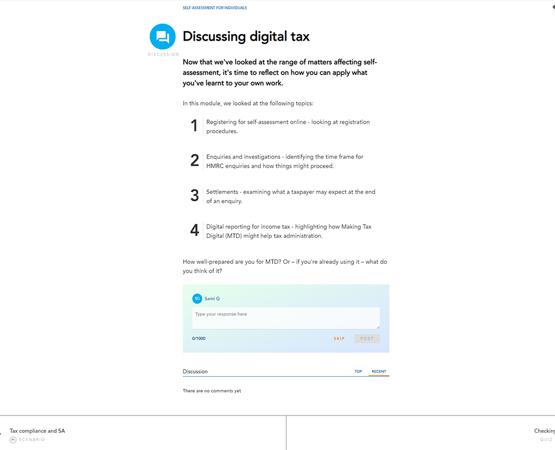Click the 0/1000 character counter
Screen dimensions: 555x450
(199, 338)
